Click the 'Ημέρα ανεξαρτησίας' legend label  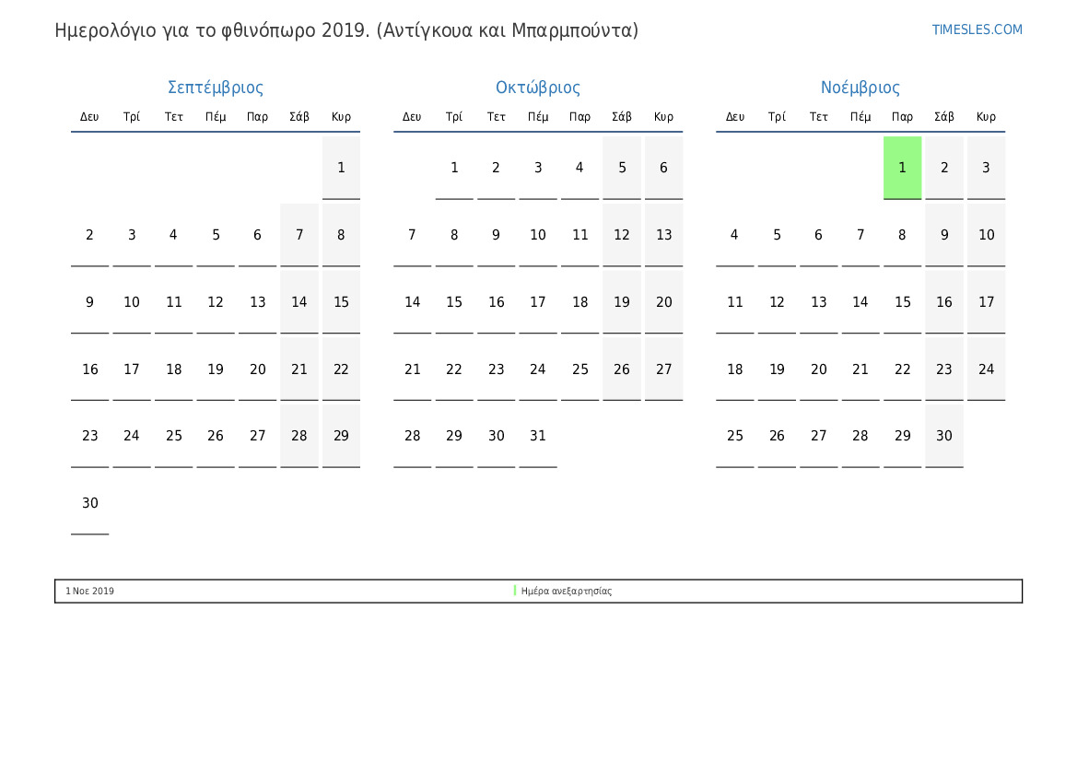tap(566, 591)
